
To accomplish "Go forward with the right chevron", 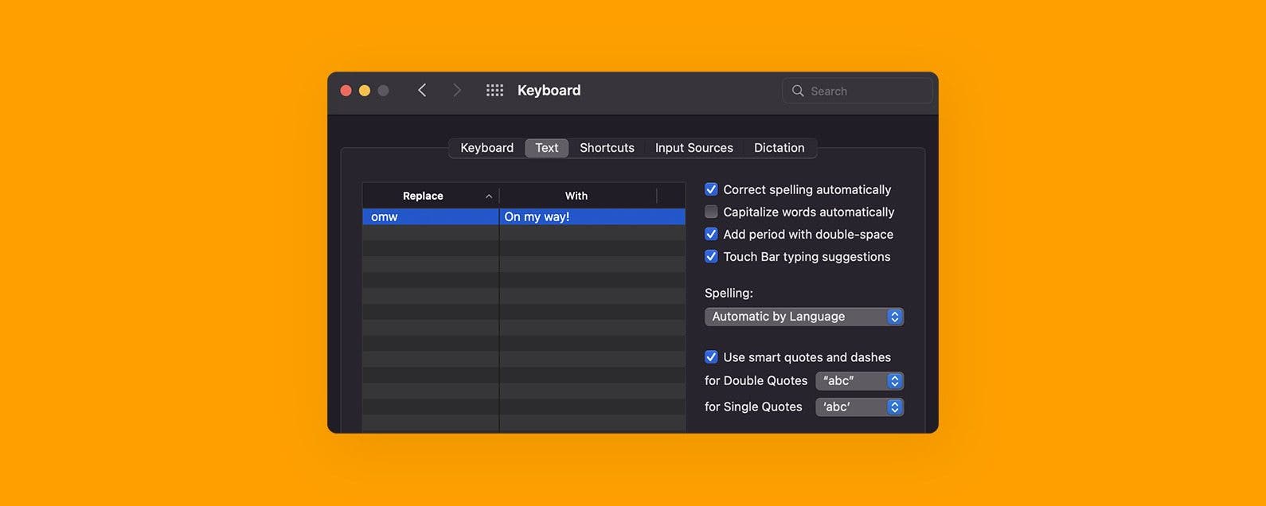I will pos(456,91).
